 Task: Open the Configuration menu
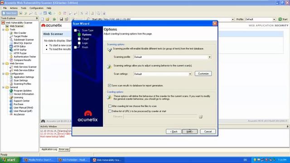pos(36,8)
